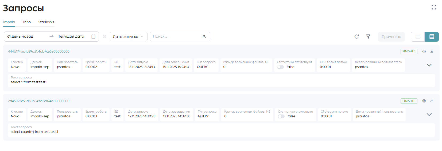Open query ID 444b174bc4c89d51 link
This screenshot has height=151, width=442.
(x=38, y=51)
